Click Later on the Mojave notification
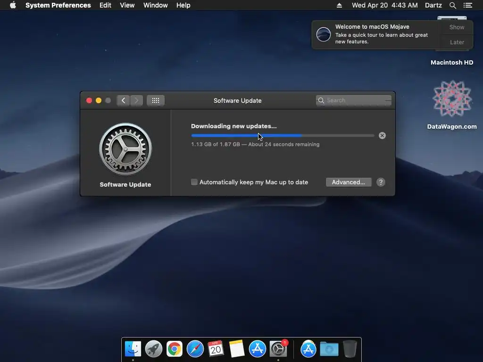This screenshot has height=362, width=483. point(457,42)
